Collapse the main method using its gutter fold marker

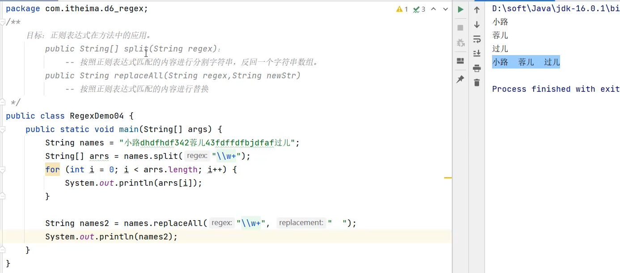tap(3, 129)
